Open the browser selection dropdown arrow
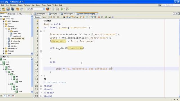This screenshot has height=101, width=180. pyautogui.click(x=50, y=9)
